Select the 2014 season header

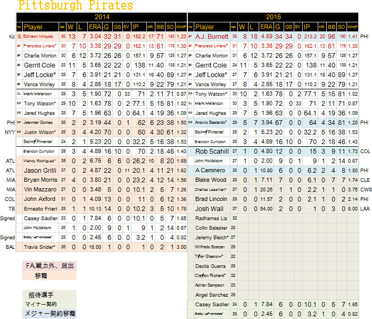click(x=102, y=17)
